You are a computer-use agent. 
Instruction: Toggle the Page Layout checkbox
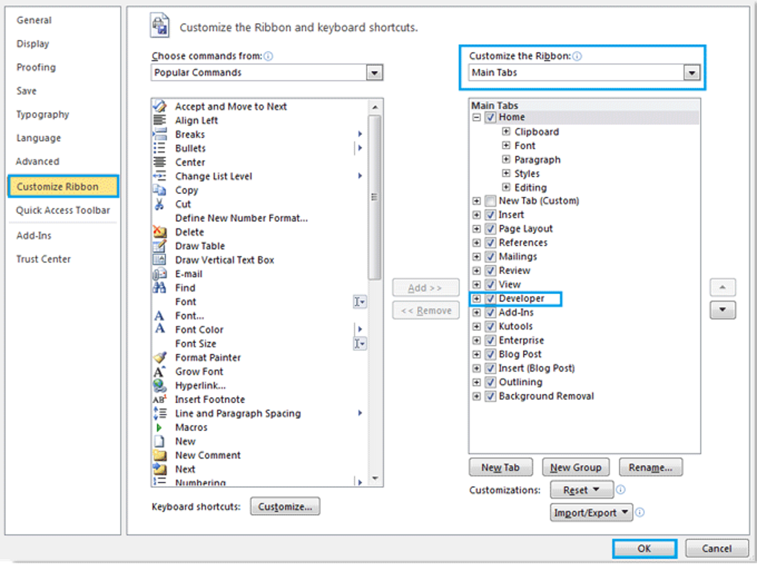[491, 229]
